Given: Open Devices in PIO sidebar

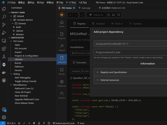Looking at the screenshot, I should [x=62, y=95].
